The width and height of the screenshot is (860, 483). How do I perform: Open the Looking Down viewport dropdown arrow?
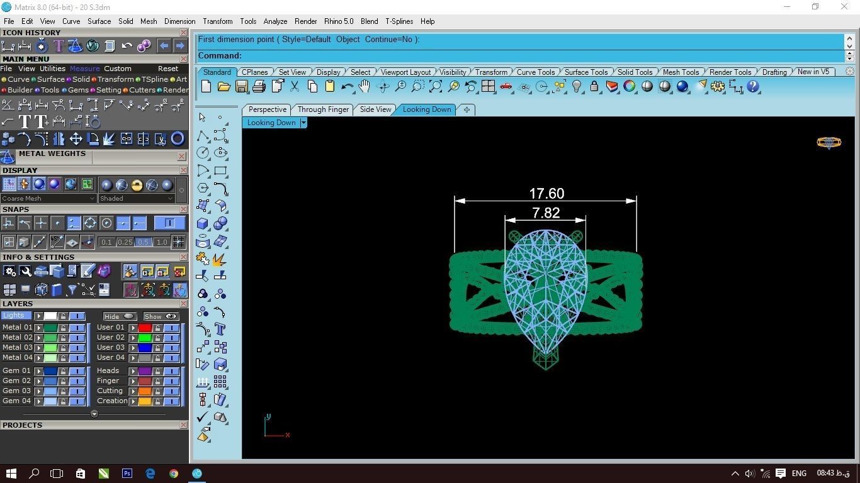303,123
